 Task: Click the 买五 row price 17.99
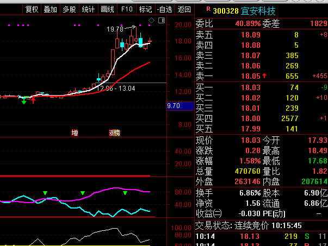point(251,129)
